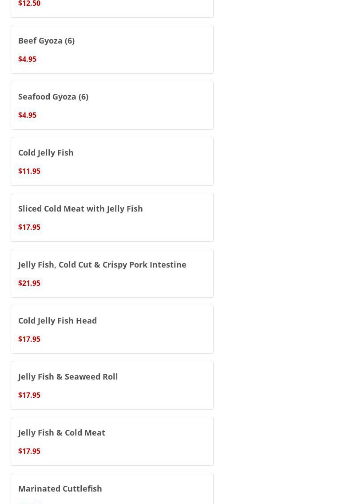The height and width of the screenshot is (504, 342).
Task: Click $17.95 price under Sliced Cold Meat
Action: [29, 227]
